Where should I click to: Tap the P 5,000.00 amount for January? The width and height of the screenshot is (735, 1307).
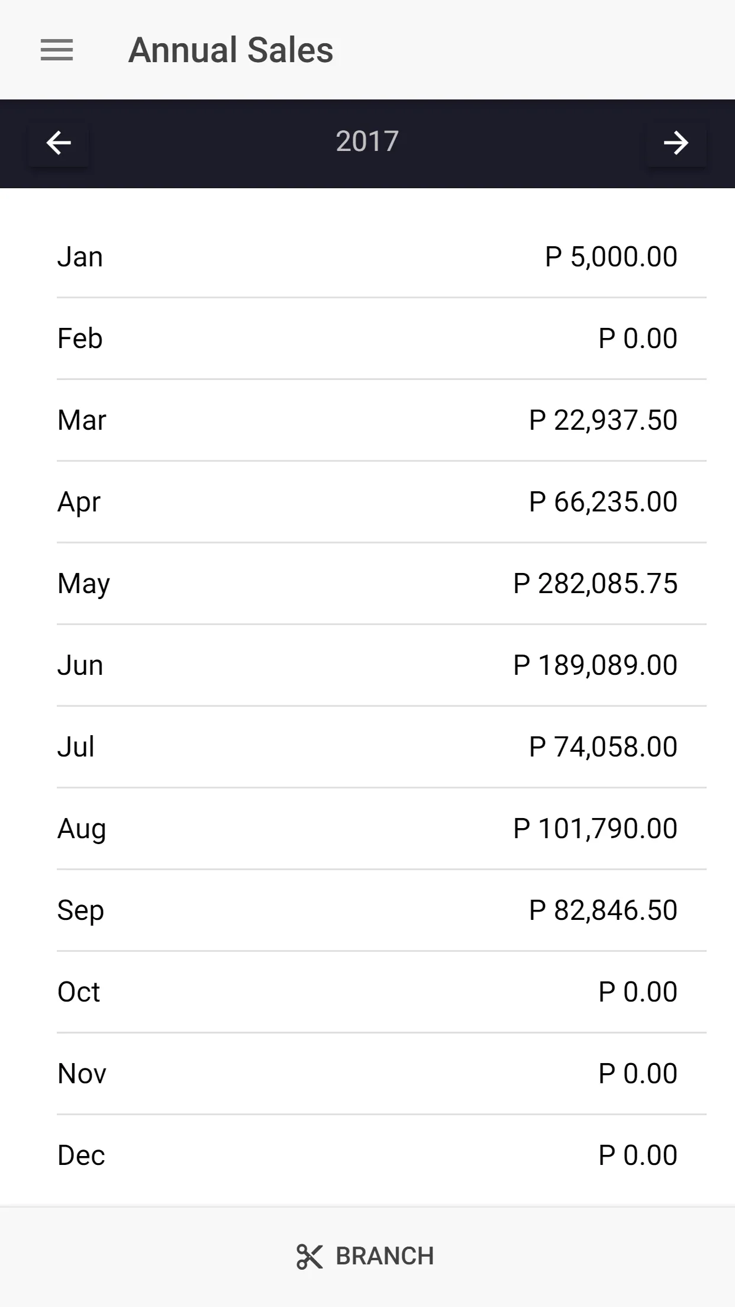611,257
